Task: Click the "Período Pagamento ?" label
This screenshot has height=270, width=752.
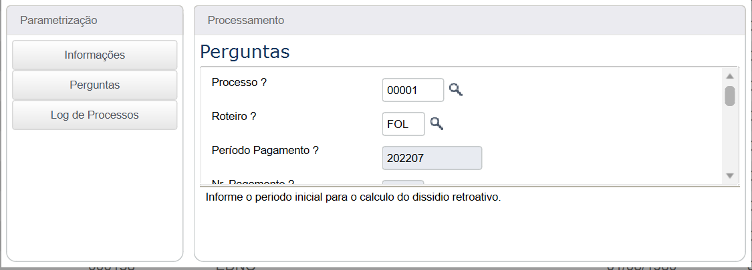Action: point(265,150)
